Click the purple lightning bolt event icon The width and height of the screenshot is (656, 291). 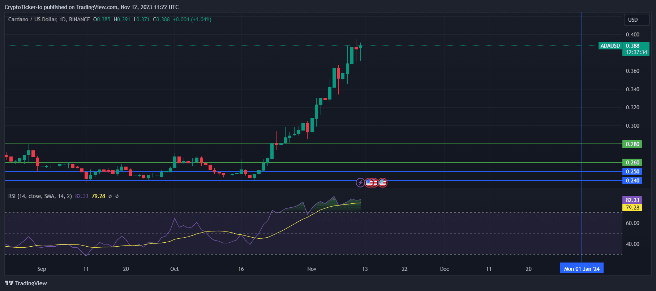click(360, 183)
